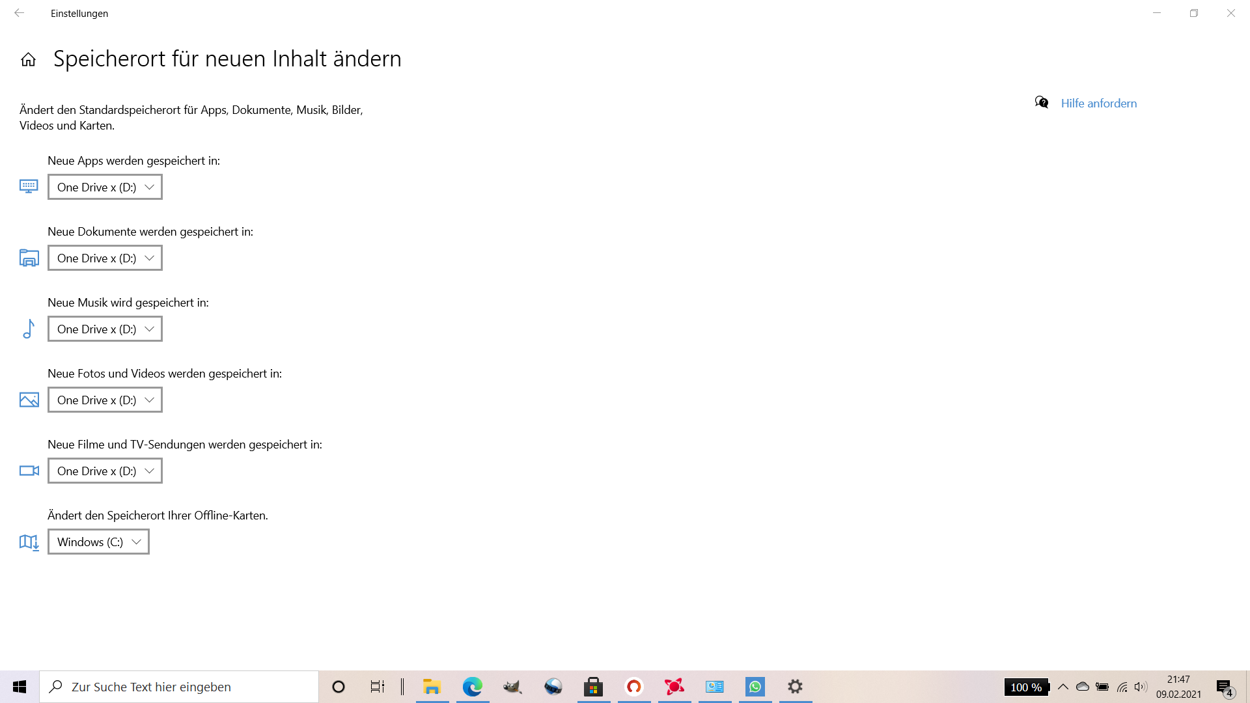The width and height of the screenshot is (1250, 703).
Task: Click the Windows Start button
Action: (20, 687)
